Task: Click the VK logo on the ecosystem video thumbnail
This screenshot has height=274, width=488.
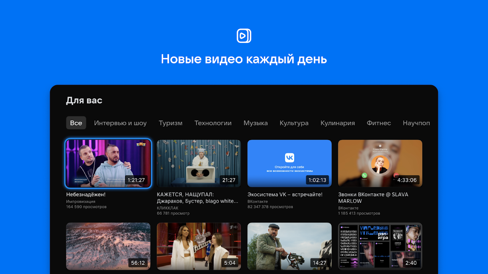Action: 289,157
